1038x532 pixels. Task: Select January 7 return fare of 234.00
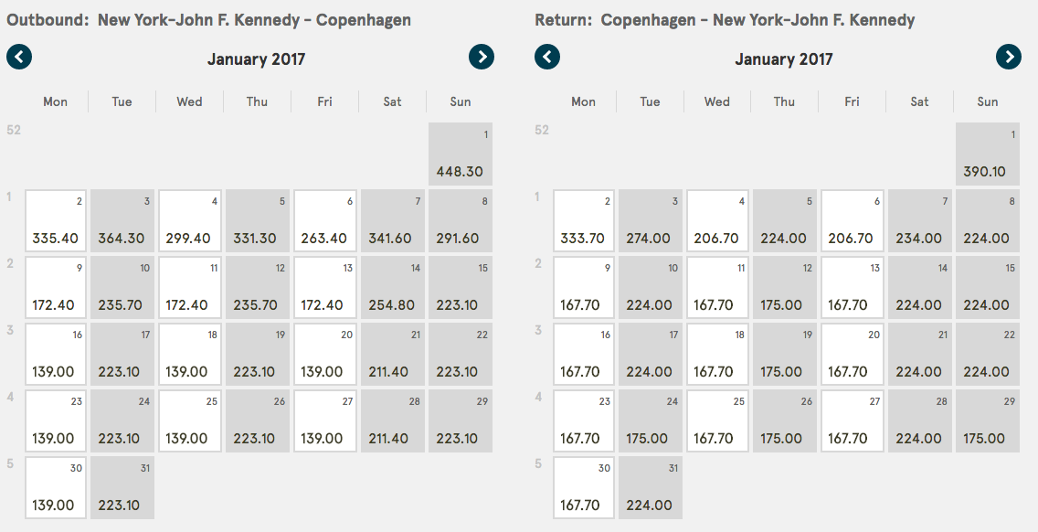pyautogui.click(x=920, y=220)
